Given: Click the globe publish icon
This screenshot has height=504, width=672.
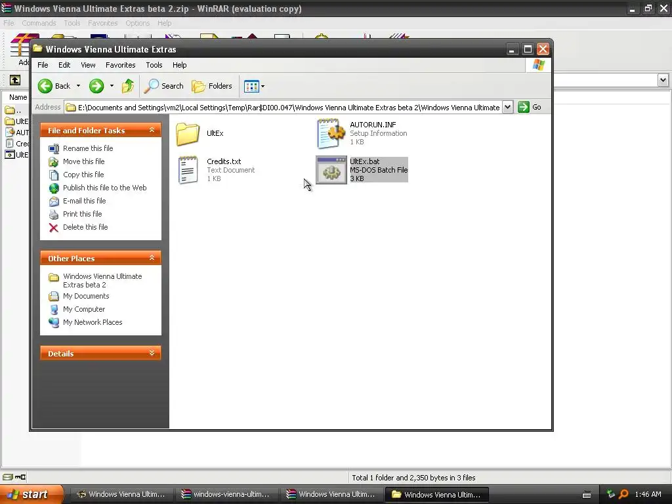Looking at the screenshot, I should 54,188.
